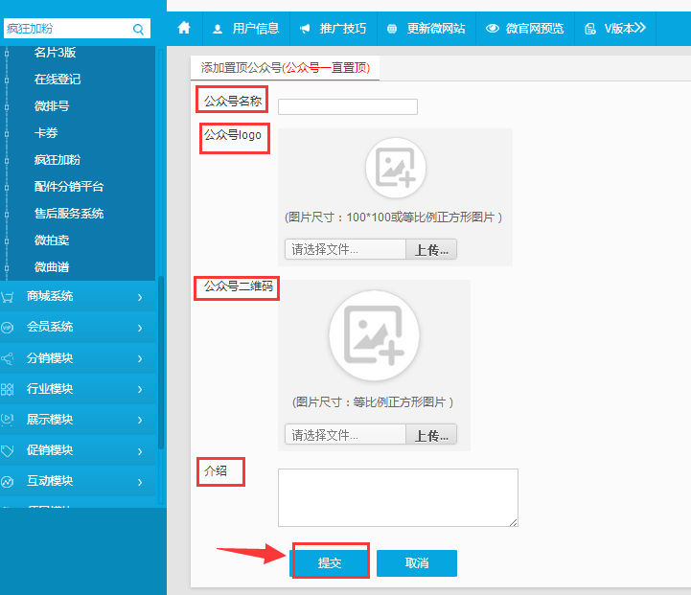The width and height of the screenshot is (691, 595).
Task: Select the 添加置顶公众号 tab
Action: pos(286,68)
